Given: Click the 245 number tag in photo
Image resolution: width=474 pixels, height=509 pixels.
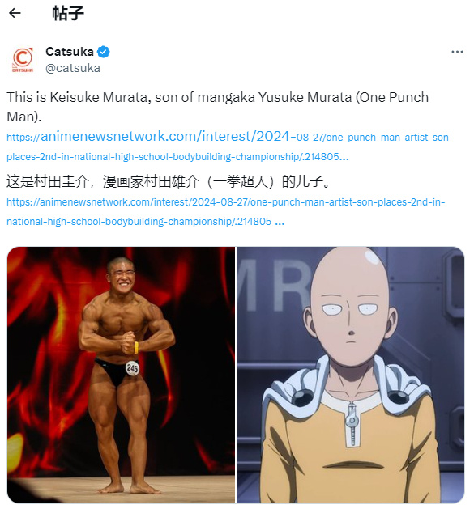Looking at the screenshot, I should point(132,368).
